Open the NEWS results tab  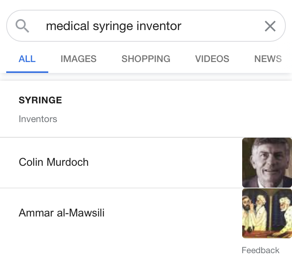(x=268, y=59)
